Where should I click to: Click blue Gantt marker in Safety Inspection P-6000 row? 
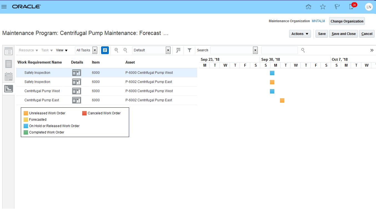272,73
